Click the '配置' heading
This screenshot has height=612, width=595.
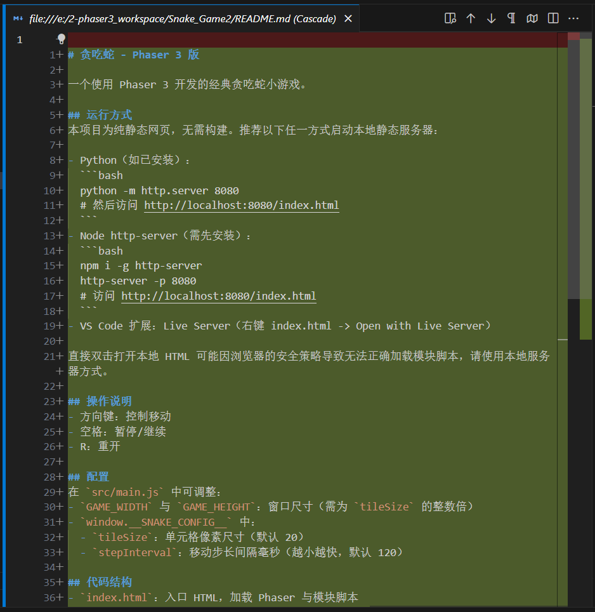coord(98,477)
